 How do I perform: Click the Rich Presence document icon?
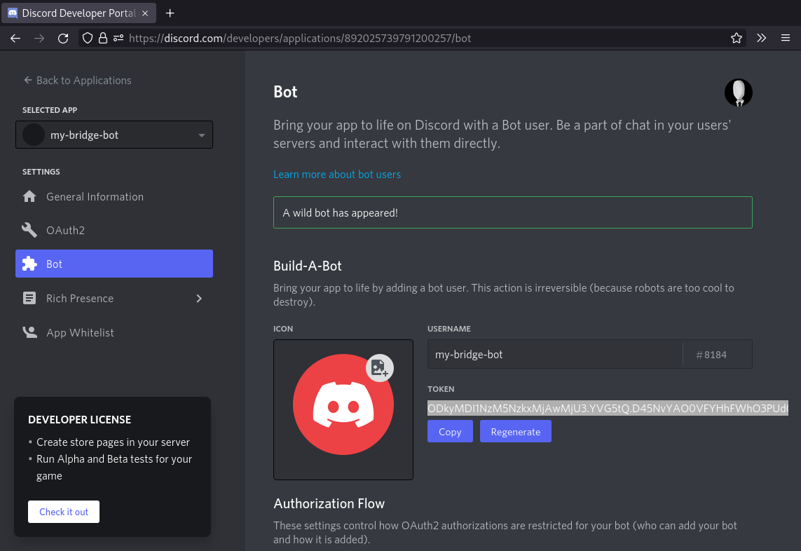coord(29,298)
